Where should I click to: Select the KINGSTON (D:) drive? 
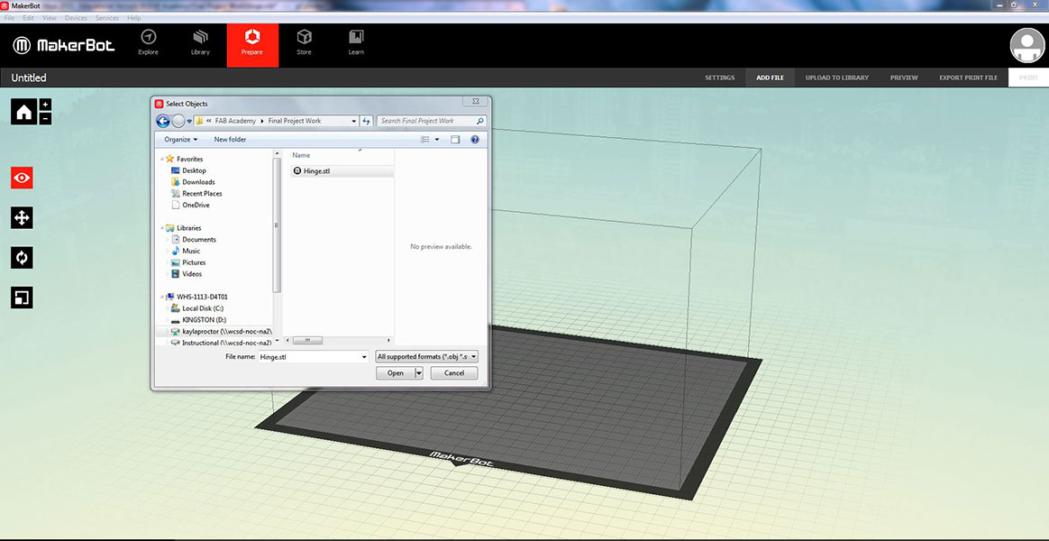(204, 320)
